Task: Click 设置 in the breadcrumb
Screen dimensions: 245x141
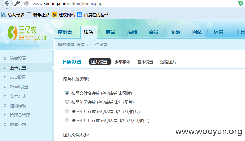Action: point(81,45)
